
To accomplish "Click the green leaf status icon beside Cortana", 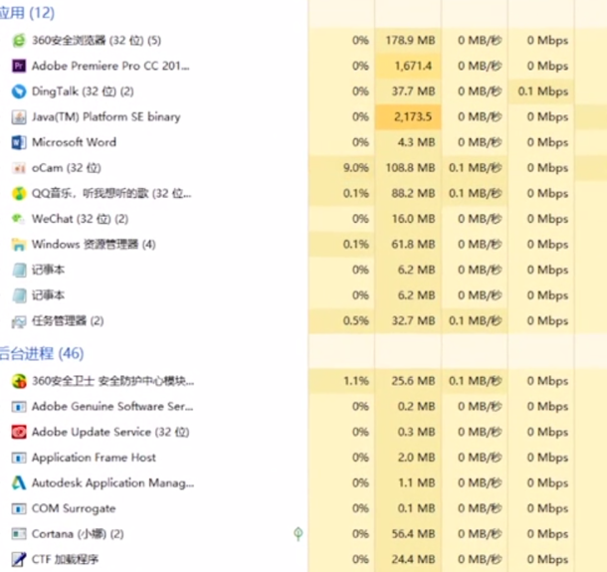I will tap(298, 534).
